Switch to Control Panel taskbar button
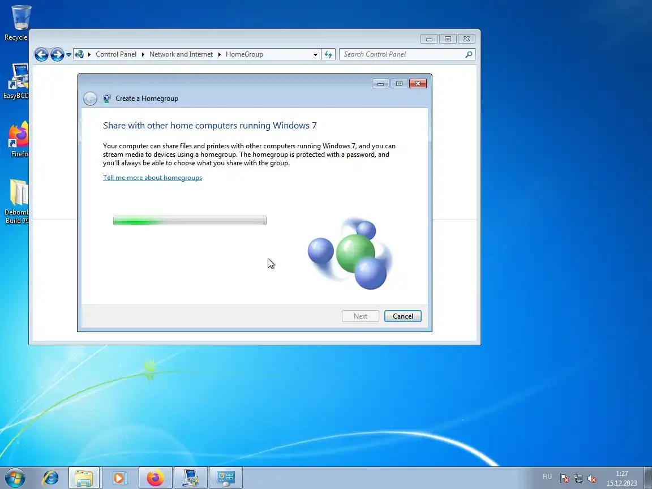This screenshot has width=652, height=489. (226, 478)
